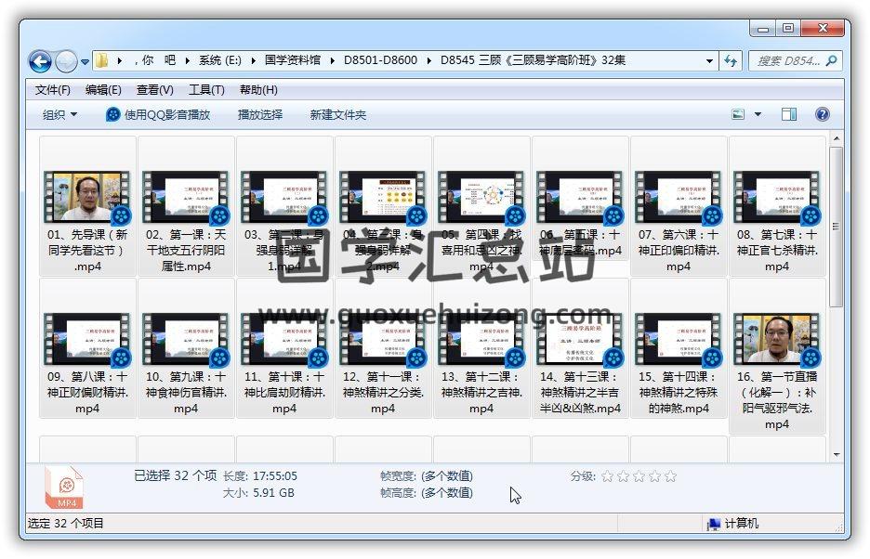Open the 组织 dropdown menu
Screen dimensions: 870x559
click(x=59, y=114)
